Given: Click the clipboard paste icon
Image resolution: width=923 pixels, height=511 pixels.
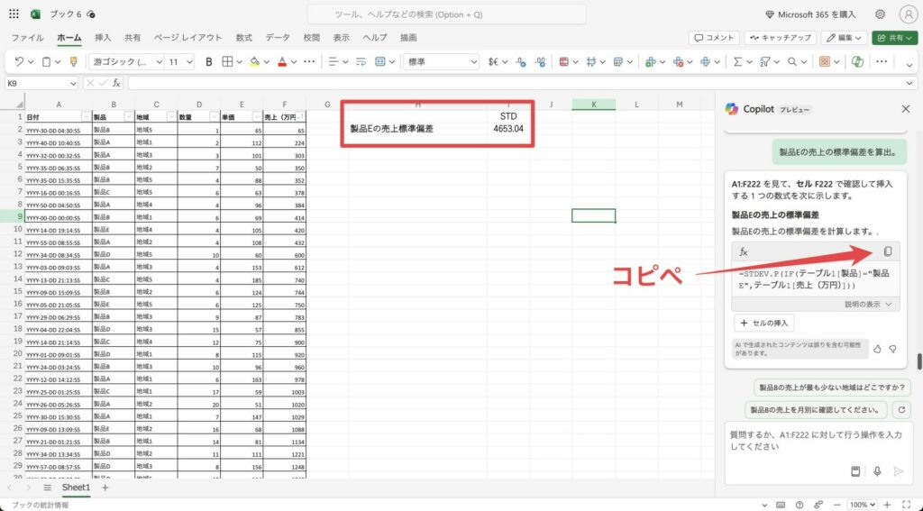Looking at the screenshot, I should 46,62.
